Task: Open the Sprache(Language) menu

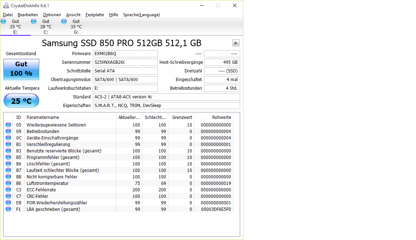Action: pos(142,15)
